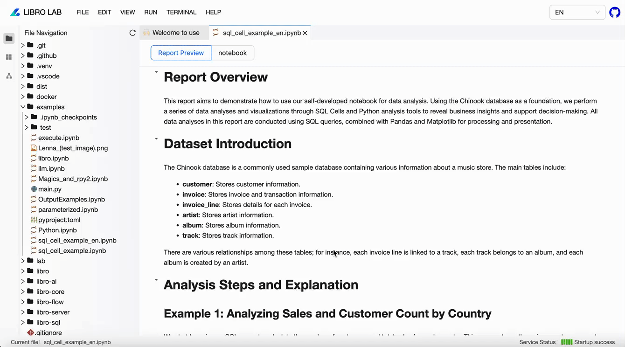The height and width of the screenshot is (347, 625).
Task: Click the folder icon of .venv
Action: pos(30,66)
